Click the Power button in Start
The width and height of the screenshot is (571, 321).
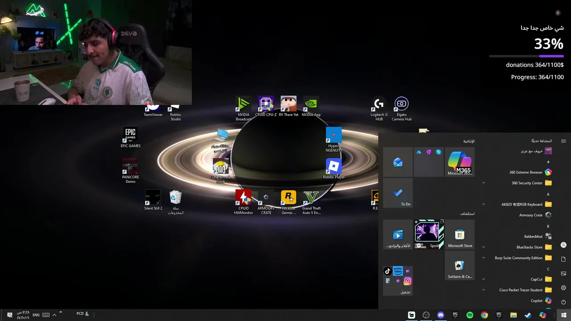point(563,302)
